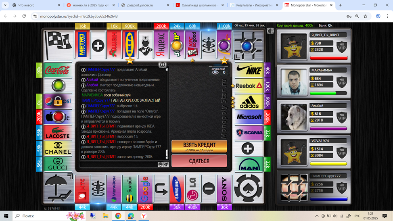Select the Chanel property cell
The image size is (393, 221).
click(x=58, y=148)
